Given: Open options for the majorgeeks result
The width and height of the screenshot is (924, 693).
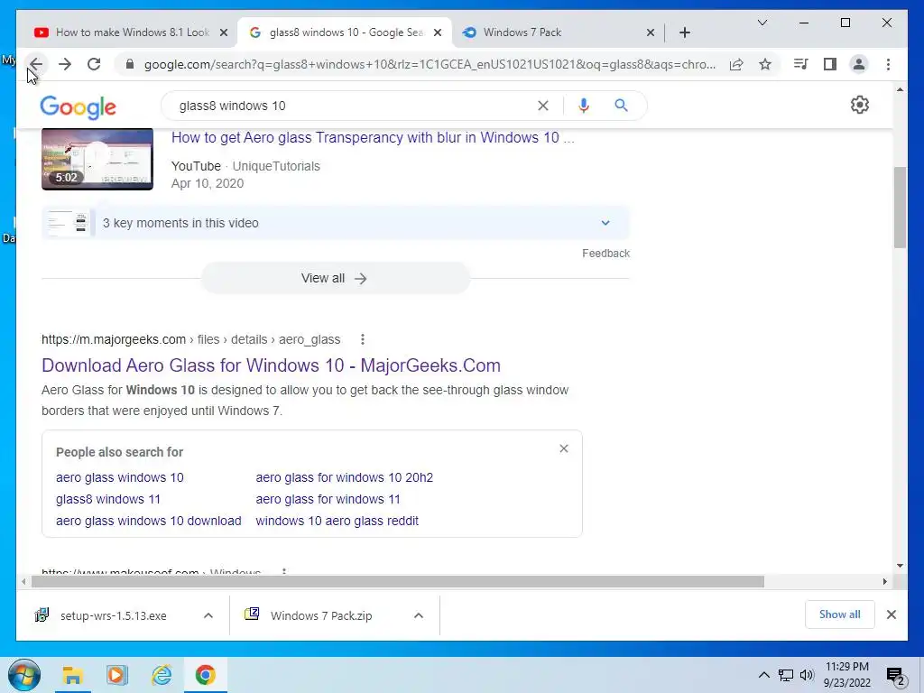Looking at the screenshot, I should (363, 339).
